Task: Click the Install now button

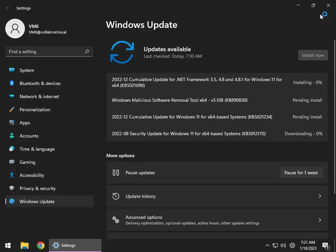Action: (x=313, y=55)
